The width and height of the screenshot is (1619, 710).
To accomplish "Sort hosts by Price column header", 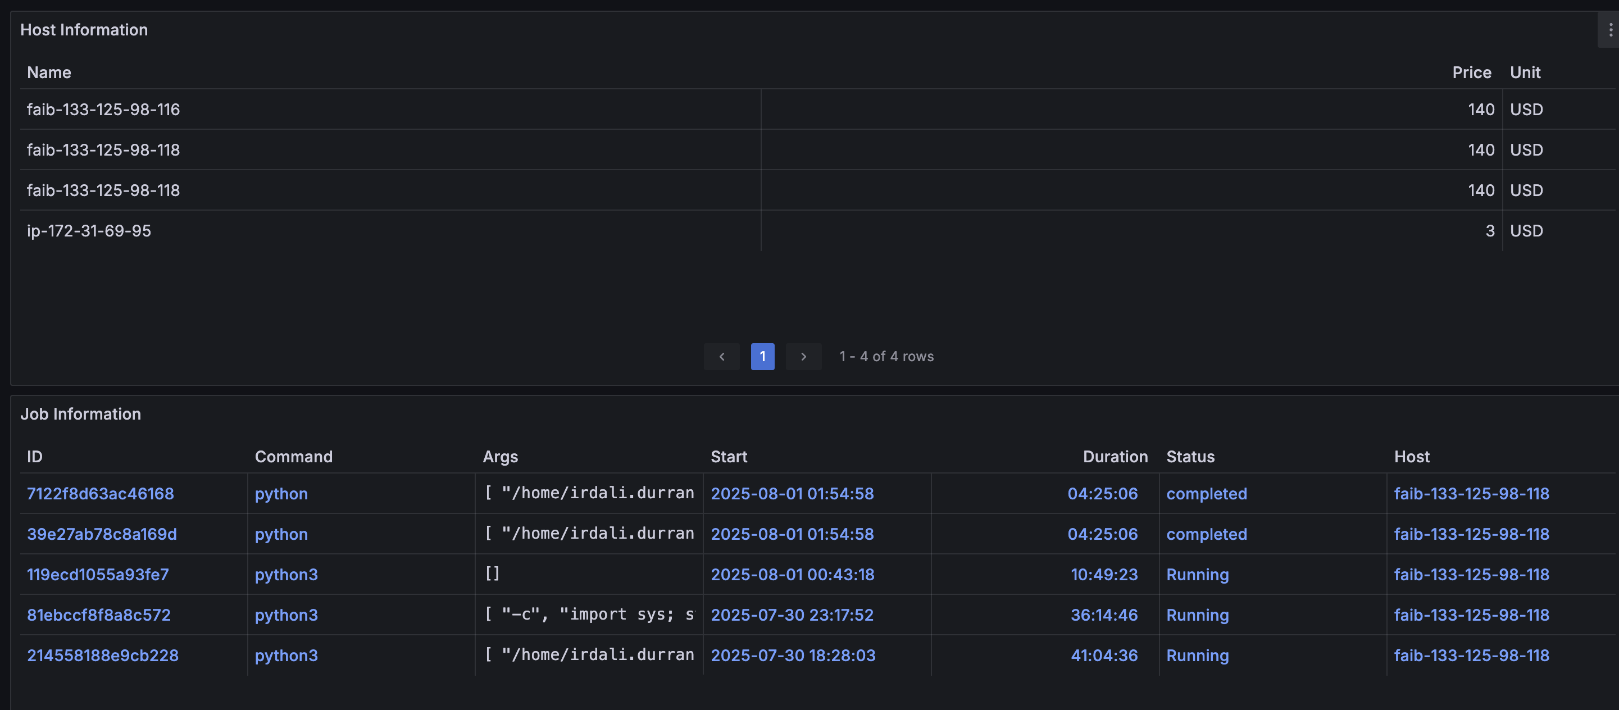I will [x=1471, y=72].
